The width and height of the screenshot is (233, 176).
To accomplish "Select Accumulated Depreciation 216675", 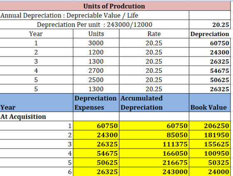I will click(154, 162).
